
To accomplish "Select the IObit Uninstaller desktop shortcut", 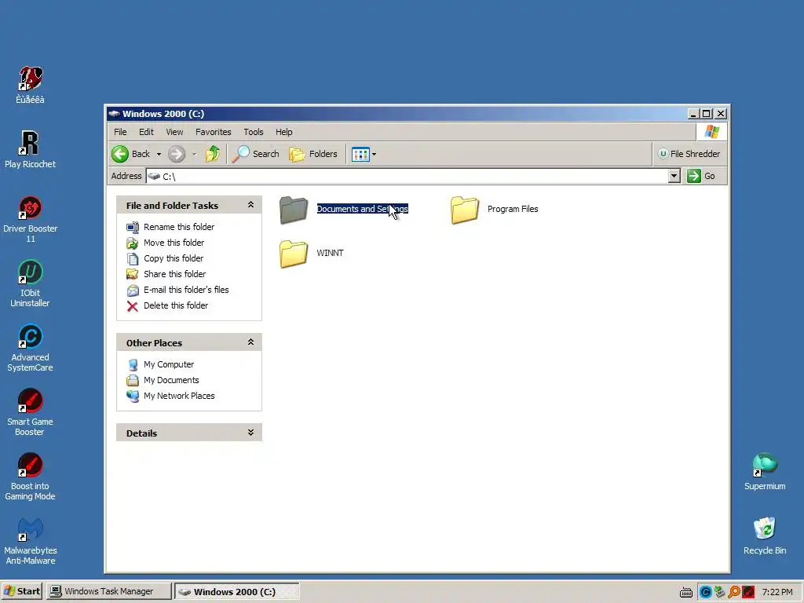I will click(31, 283).
